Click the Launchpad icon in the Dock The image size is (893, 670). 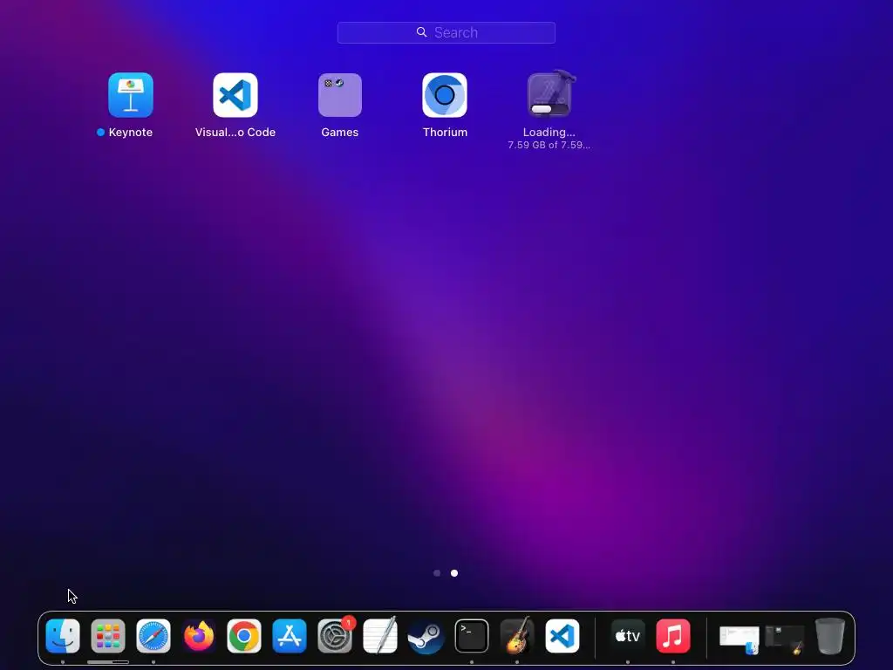click(x=108, y=636)
